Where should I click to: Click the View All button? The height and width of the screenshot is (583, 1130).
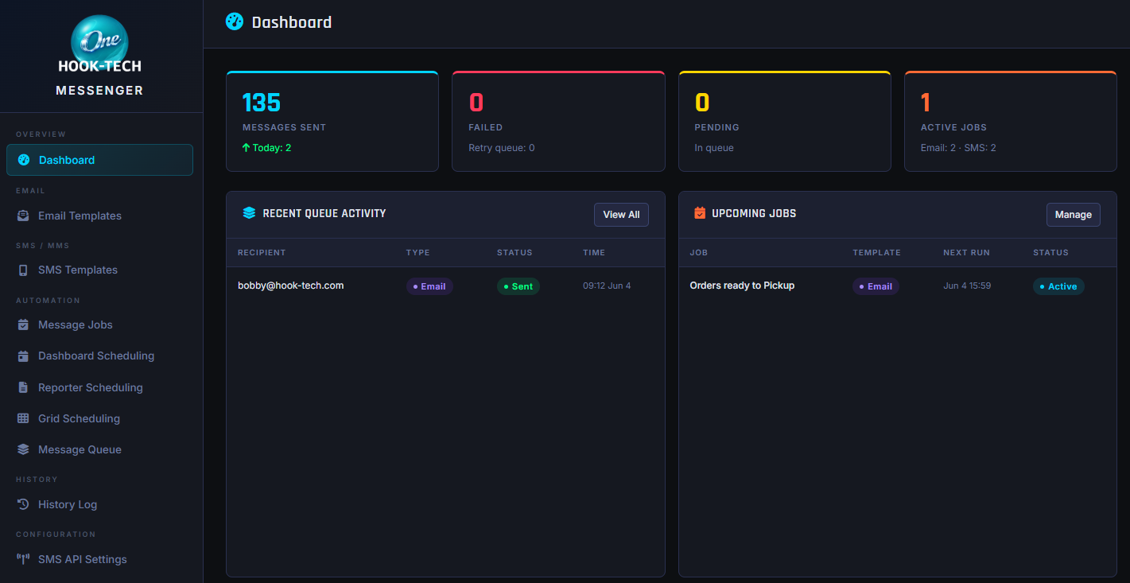(x=621, y=215)
